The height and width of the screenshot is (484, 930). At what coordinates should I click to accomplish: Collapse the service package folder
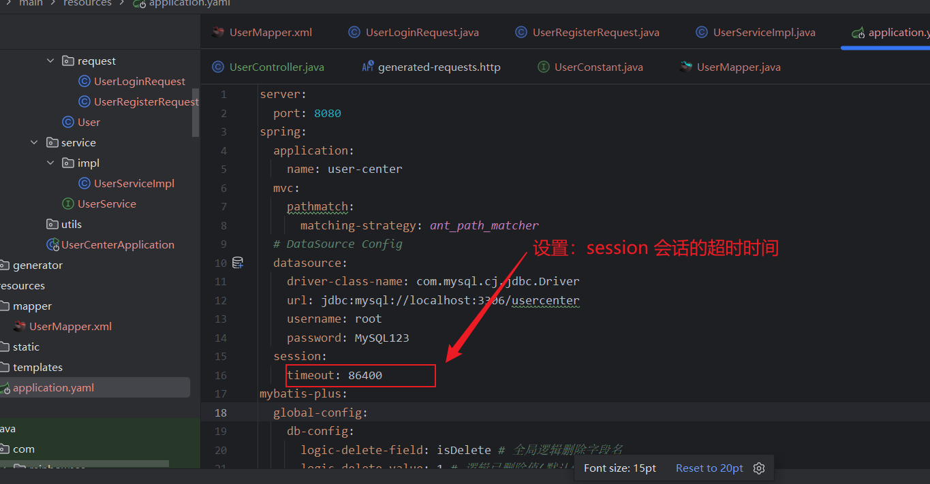click(34, 142)
